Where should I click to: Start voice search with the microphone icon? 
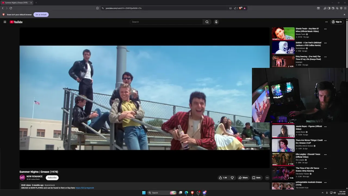click(216, 22)
